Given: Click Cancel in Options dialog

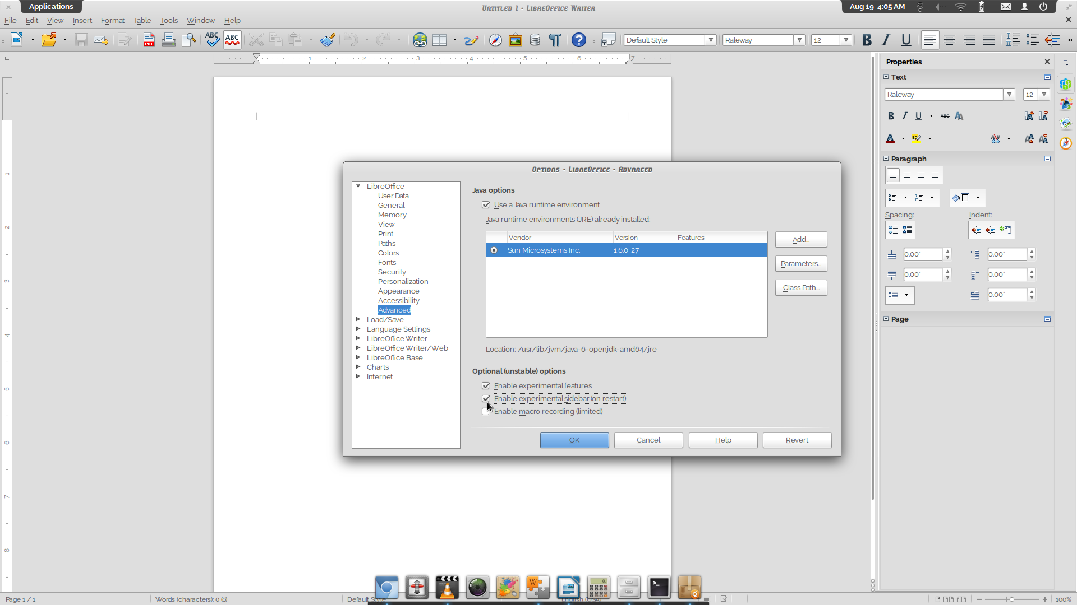Looking at the screenshot, I should coord(648,440).
